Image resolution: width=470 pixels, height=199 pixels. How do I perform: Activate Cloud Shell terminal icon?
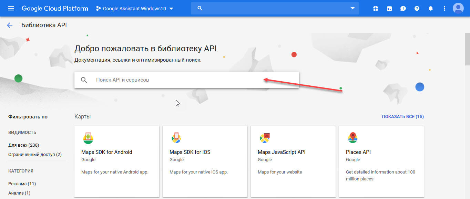coord(389,8)
